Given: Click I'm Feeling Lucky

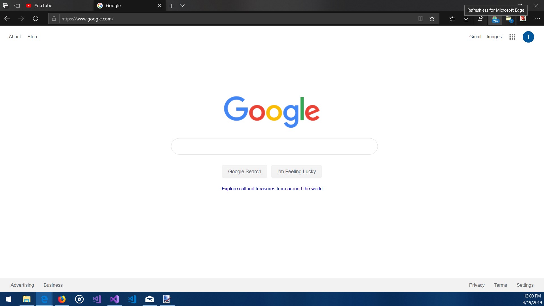Looking at the screenshot, I should [297, 172].
